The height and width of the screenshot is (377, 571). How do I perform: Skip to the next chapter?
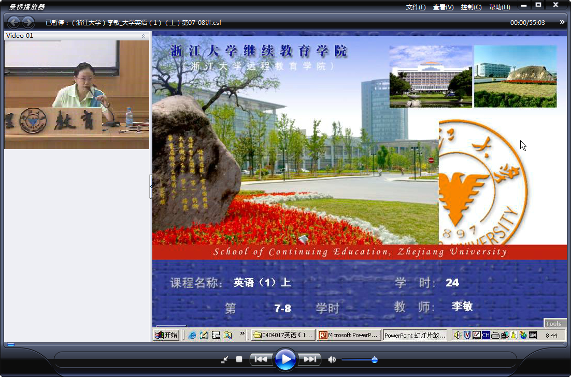point(310,359)
